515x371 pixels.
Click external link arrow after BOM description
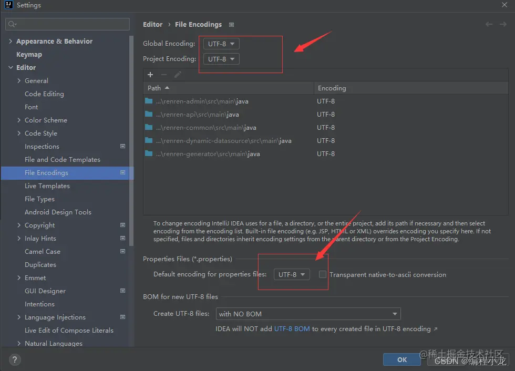[436, 329]
